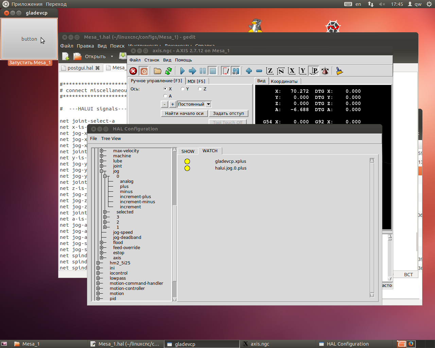435x348 pixels.
Task: Reload the current file with green arrows
Action: 169,71
